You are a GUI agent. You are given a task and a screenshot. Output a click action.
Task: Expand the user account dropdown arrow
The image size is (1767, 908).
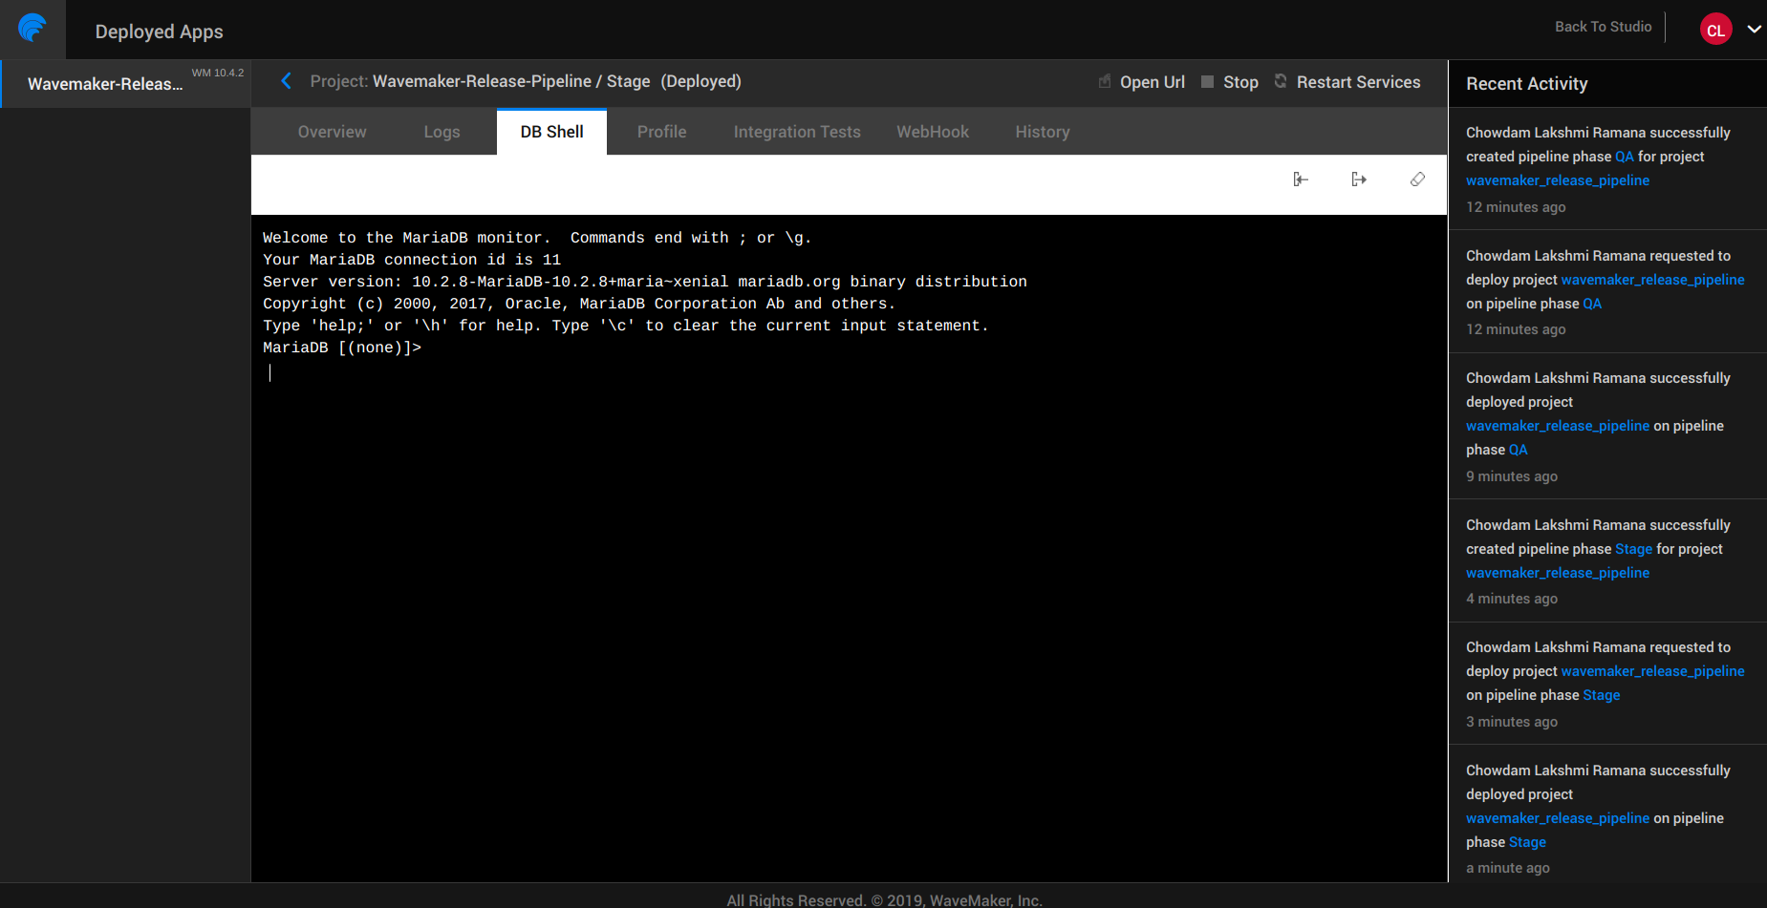point(1754,30)
